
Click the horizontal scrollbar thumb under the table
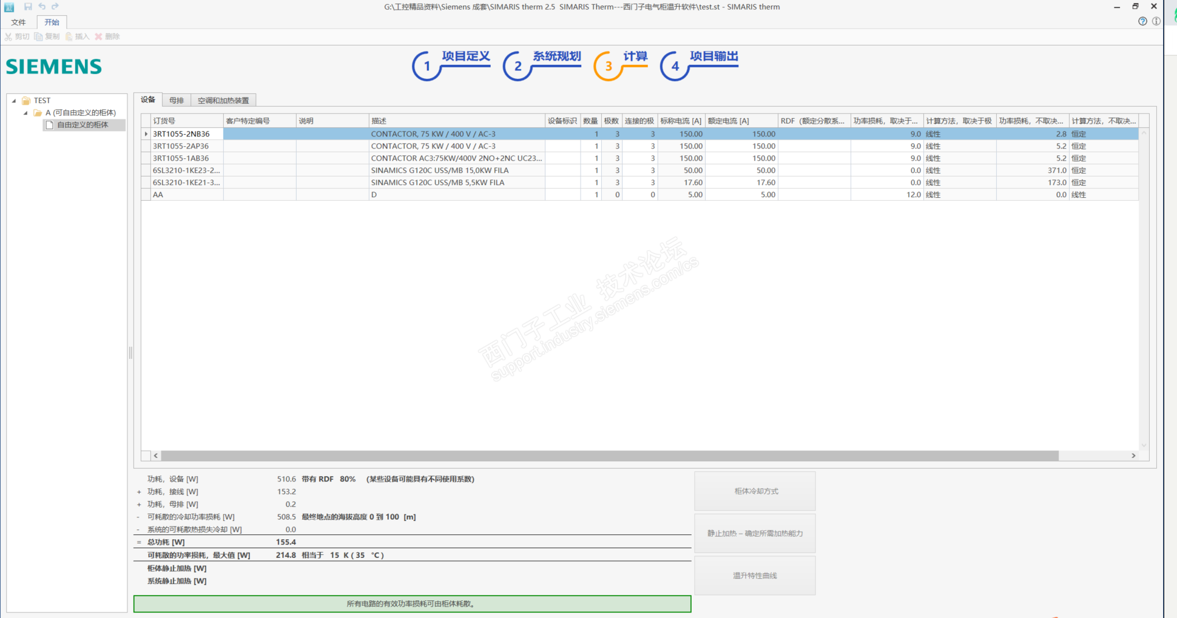click(610, 455)
